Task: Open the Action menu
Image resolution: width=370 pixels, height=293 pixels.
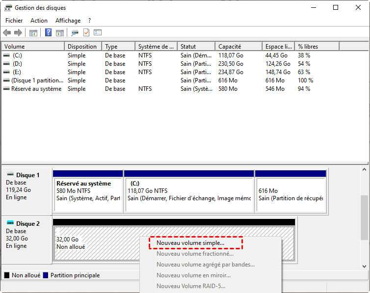Action: [x=39, y=21]
